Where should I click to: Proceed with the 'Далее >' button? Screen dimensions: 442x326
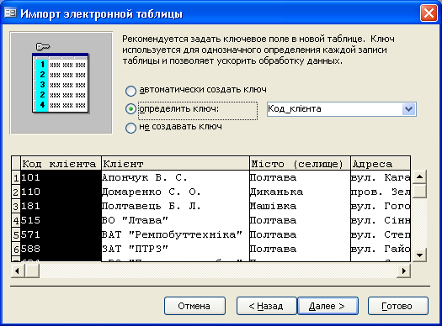328,306
